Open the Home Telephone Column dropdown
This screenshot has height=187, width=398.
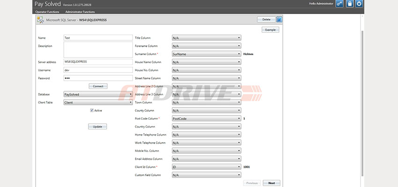point(206,135)
